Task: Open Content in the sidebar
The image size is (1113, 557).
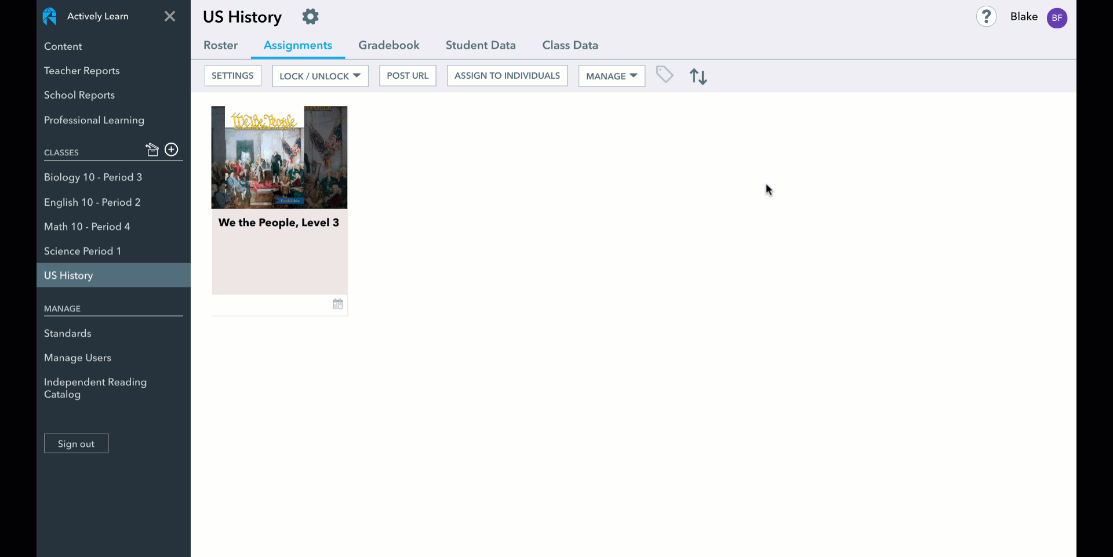Action: 63,46
